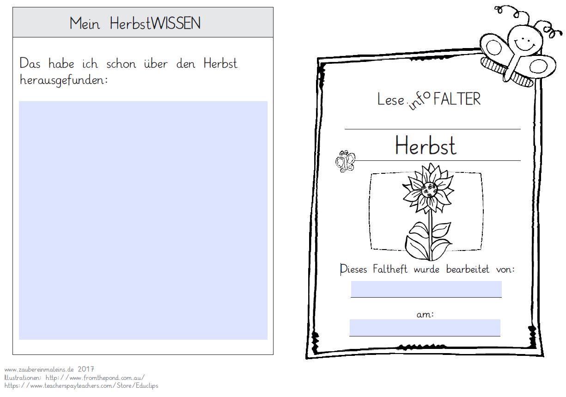Click the www.zaubereinmaleins.de 2017 credit

49,369
